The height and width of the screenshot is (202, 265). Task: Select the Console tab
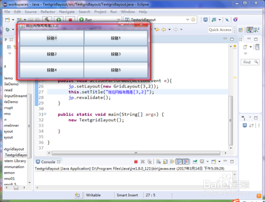coord(48,162)
